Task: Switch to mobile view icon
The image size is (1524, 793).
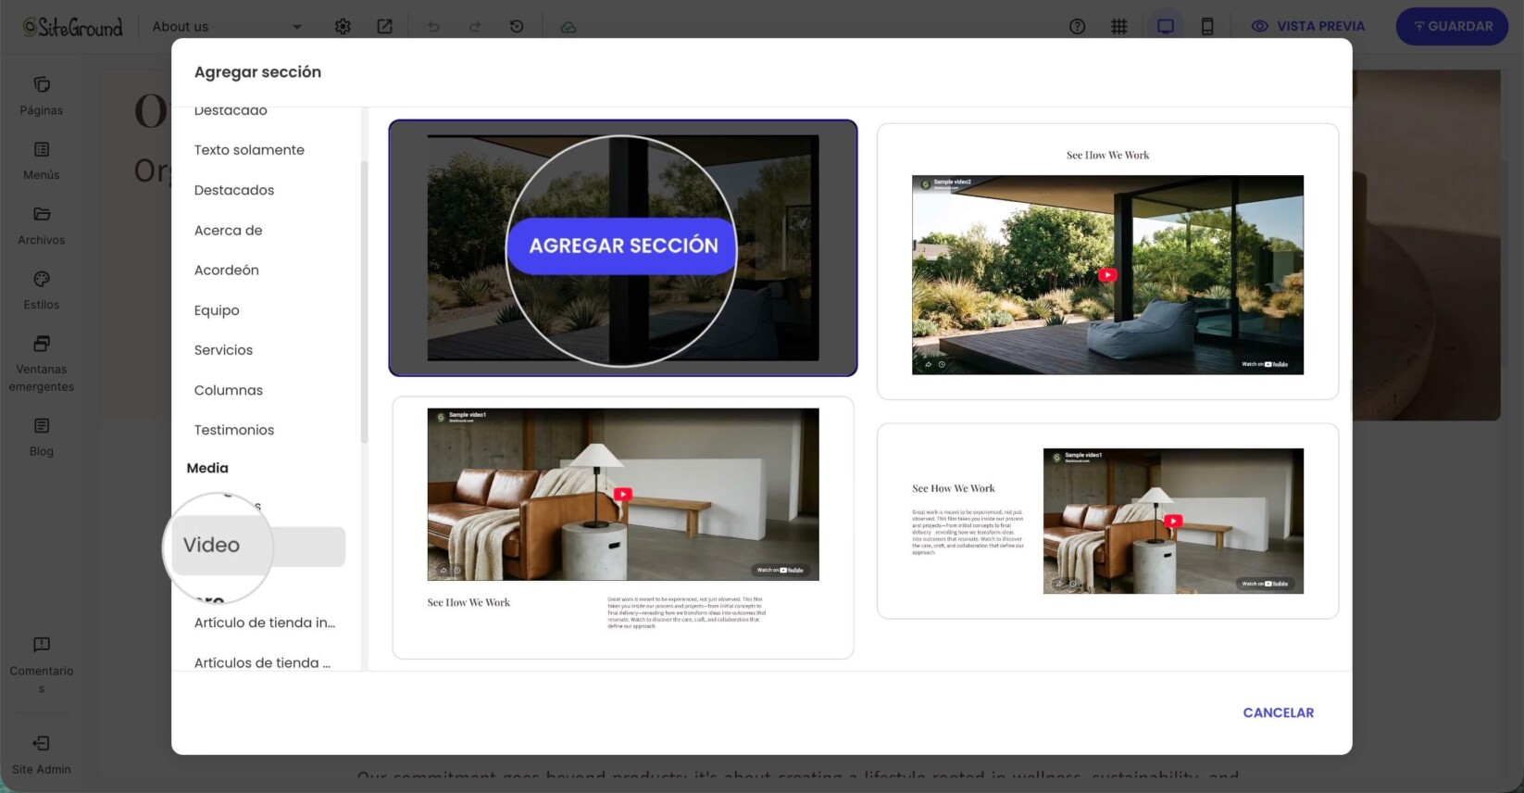Action: [1207, 27]
